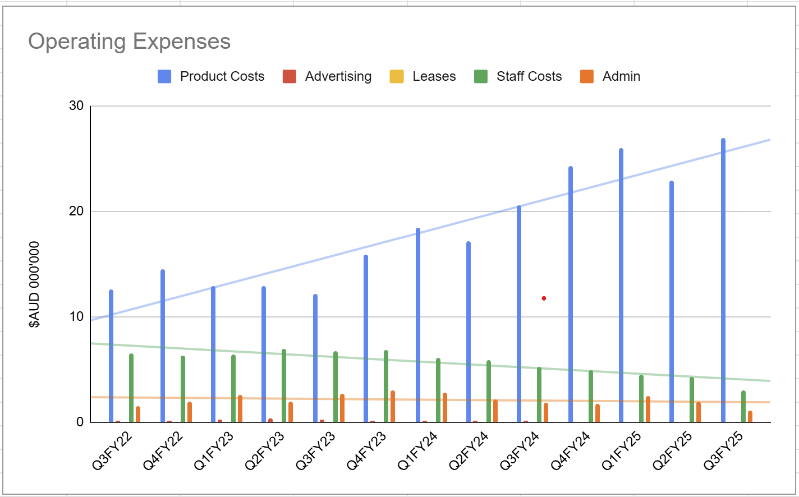Click the red Advertising legend swatch
Viewport: 799px width, 497px height.
pyautogui.click(x=290, y=76)
